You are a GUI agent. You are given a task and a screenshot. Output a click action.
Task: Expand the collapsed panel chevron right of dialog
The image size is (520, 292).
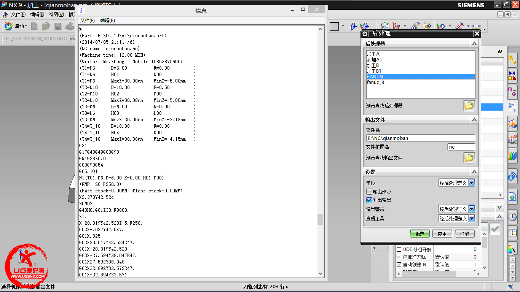(499, 207)
